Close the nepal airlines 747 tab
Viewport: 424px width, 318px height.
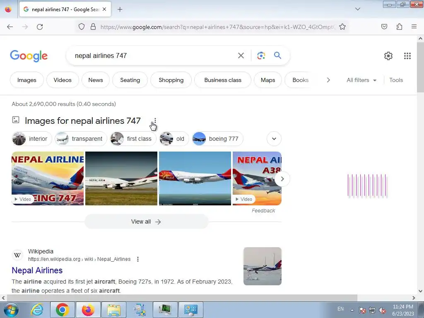104,9
